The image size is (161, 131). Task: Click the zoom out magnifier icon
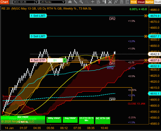point(87,2)
